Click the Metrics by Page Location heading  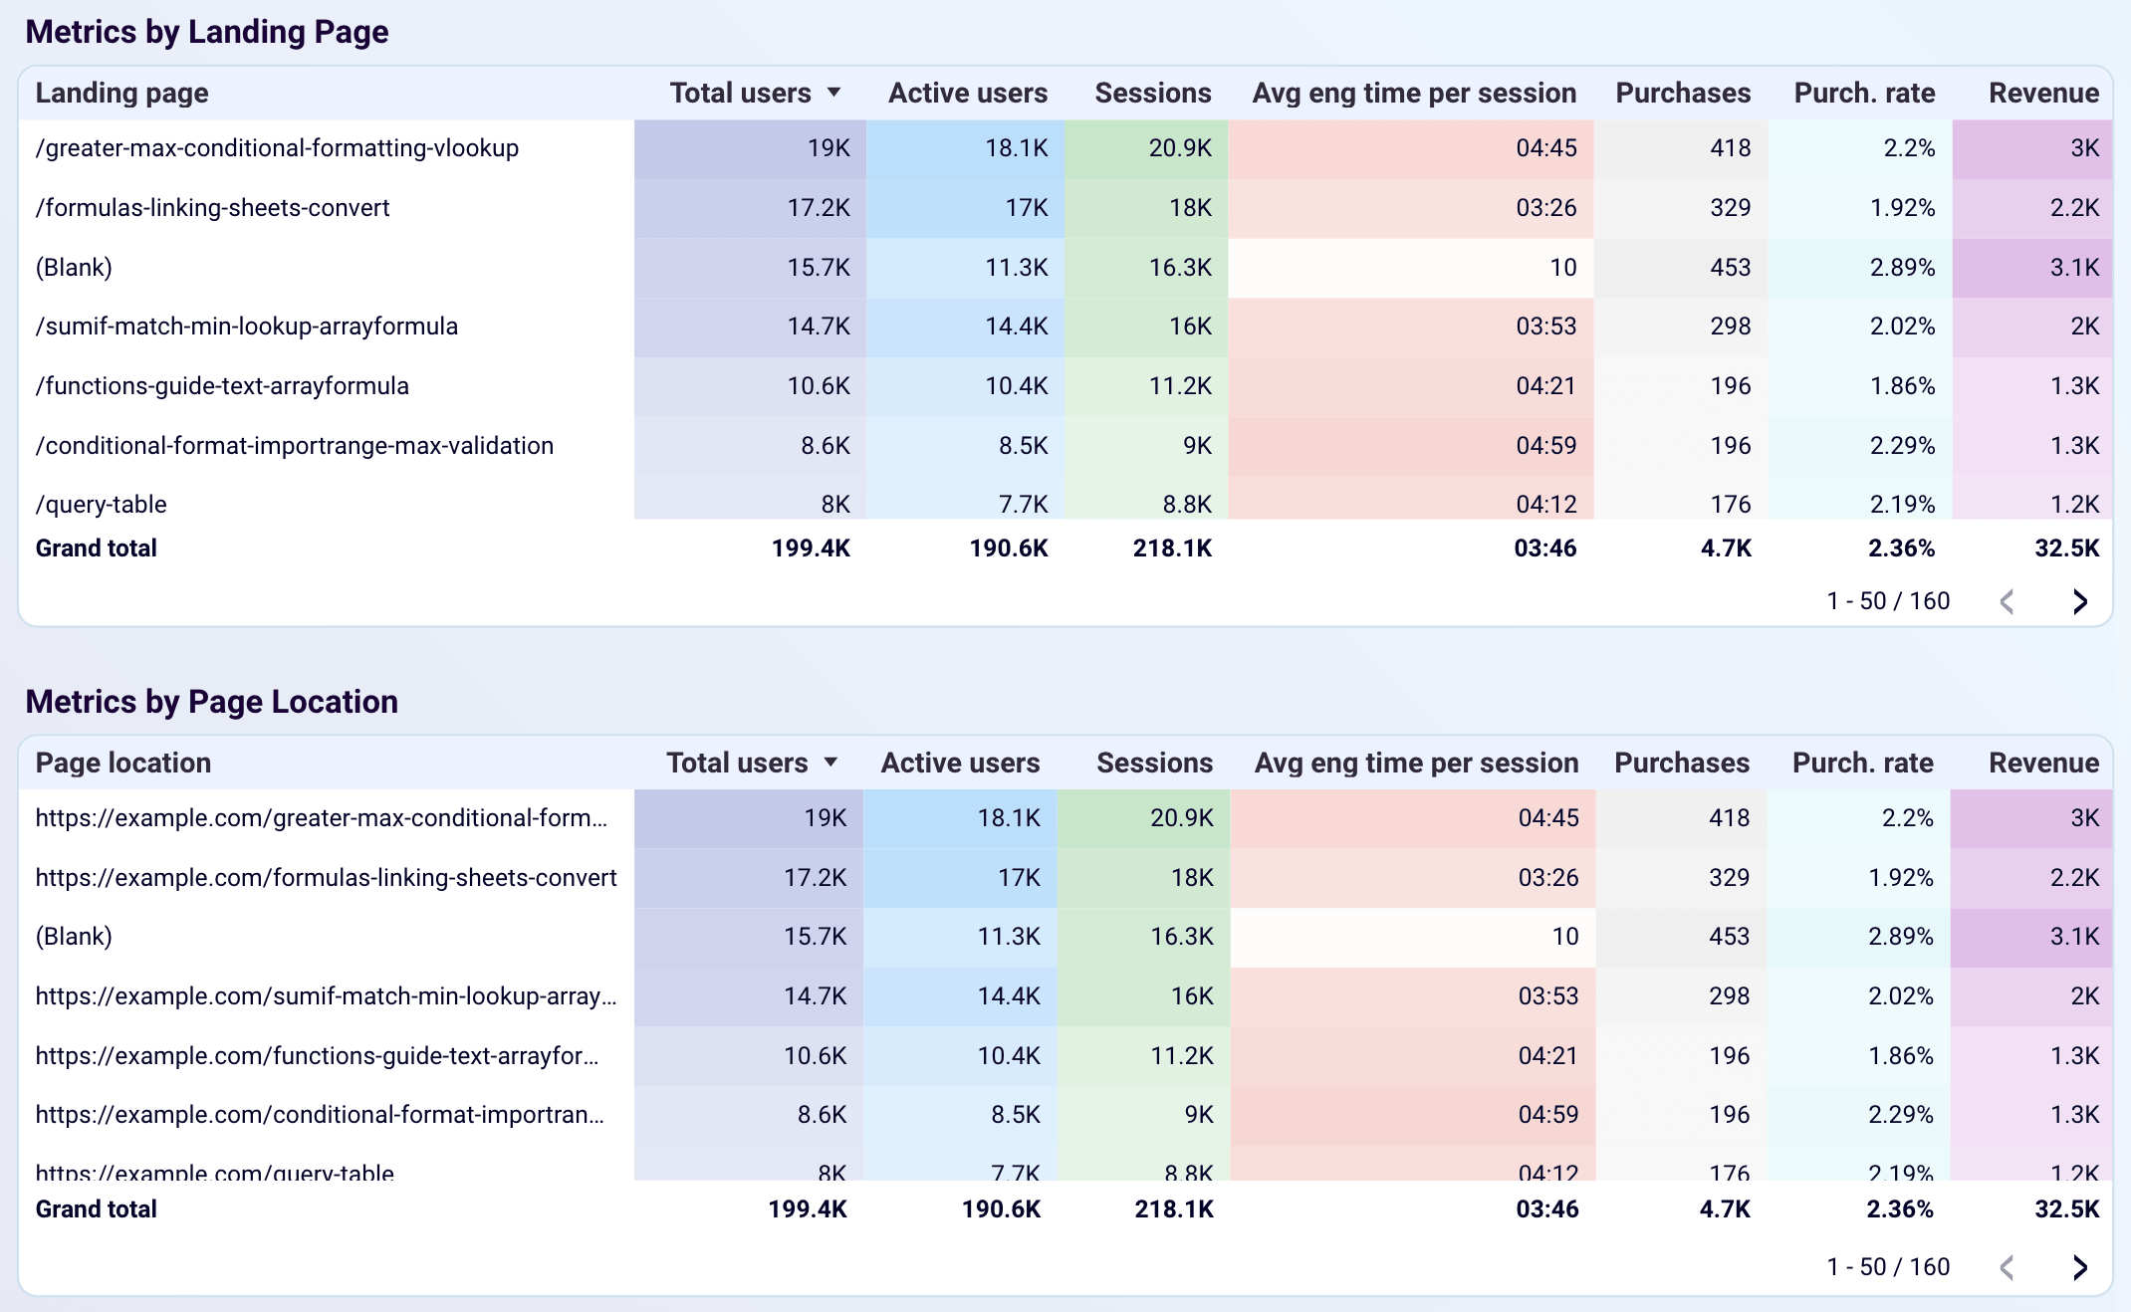(211, 701)
